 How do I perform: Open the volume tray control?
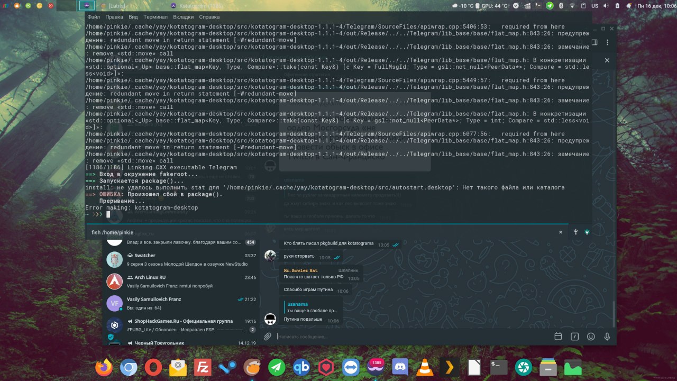click(606, 5)
